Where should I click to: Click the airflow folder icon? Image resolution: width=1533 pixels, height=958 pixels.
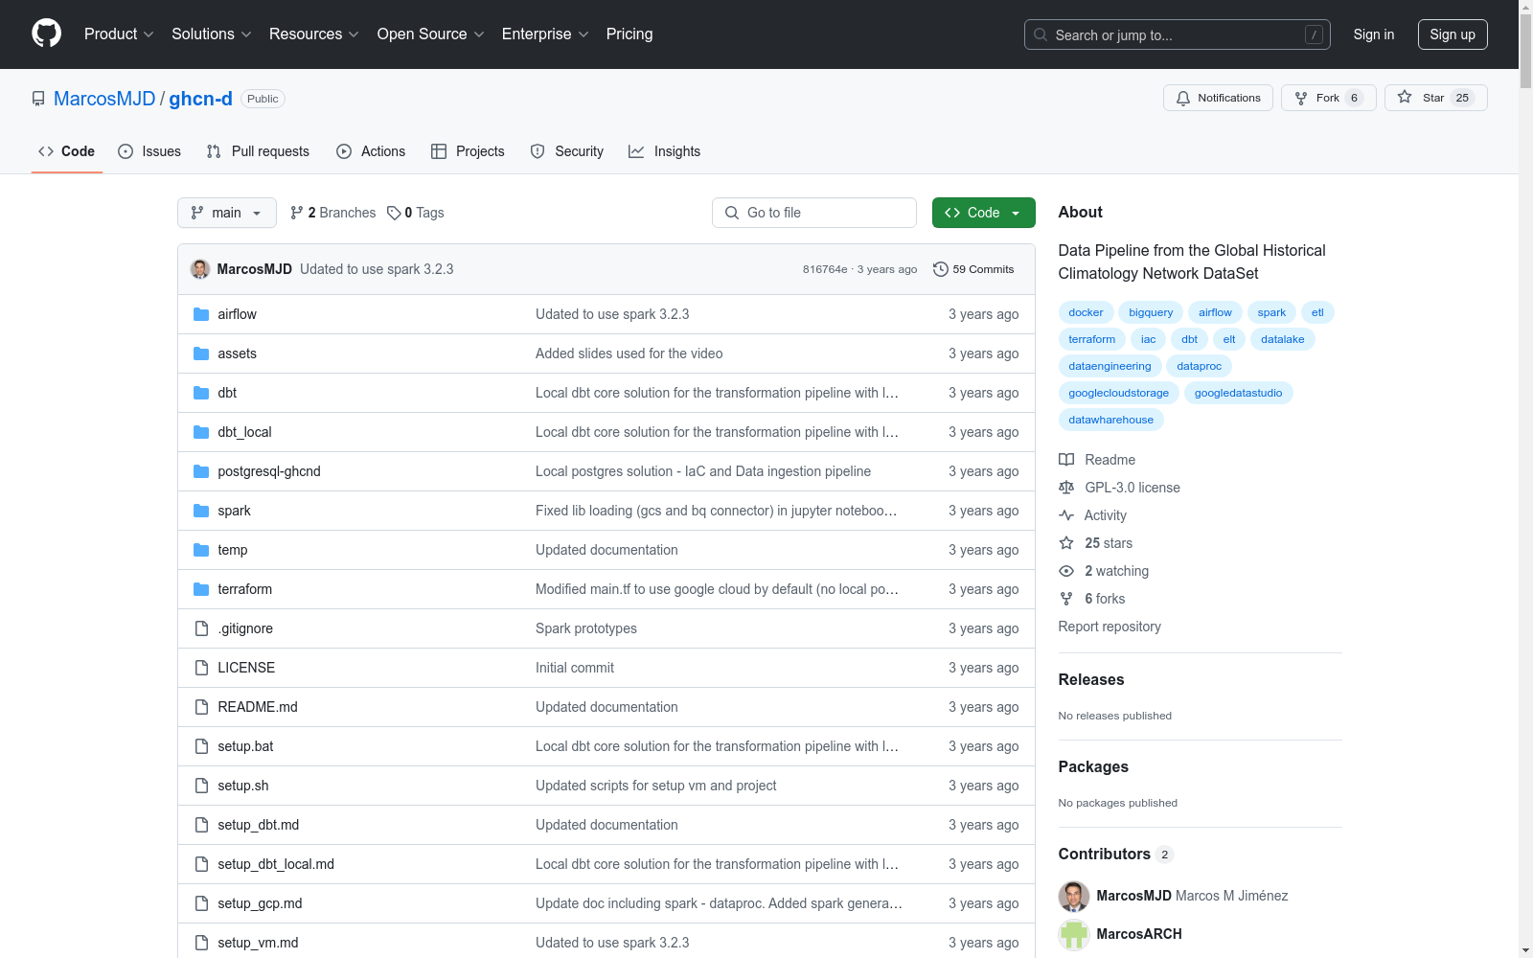(201, 314)
